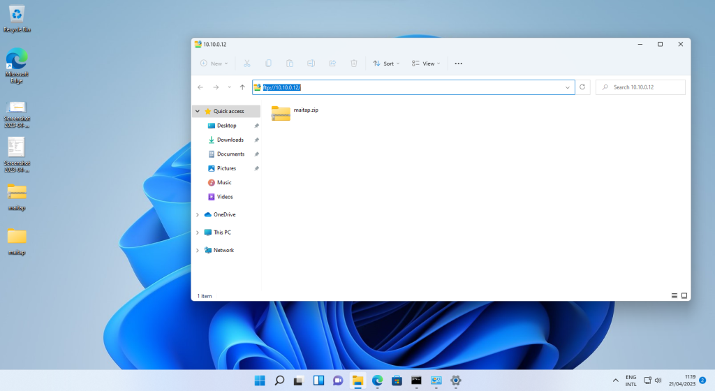
Task: Show hidden system tray icons
Action: pyautogui.click(x=616, y=381)
